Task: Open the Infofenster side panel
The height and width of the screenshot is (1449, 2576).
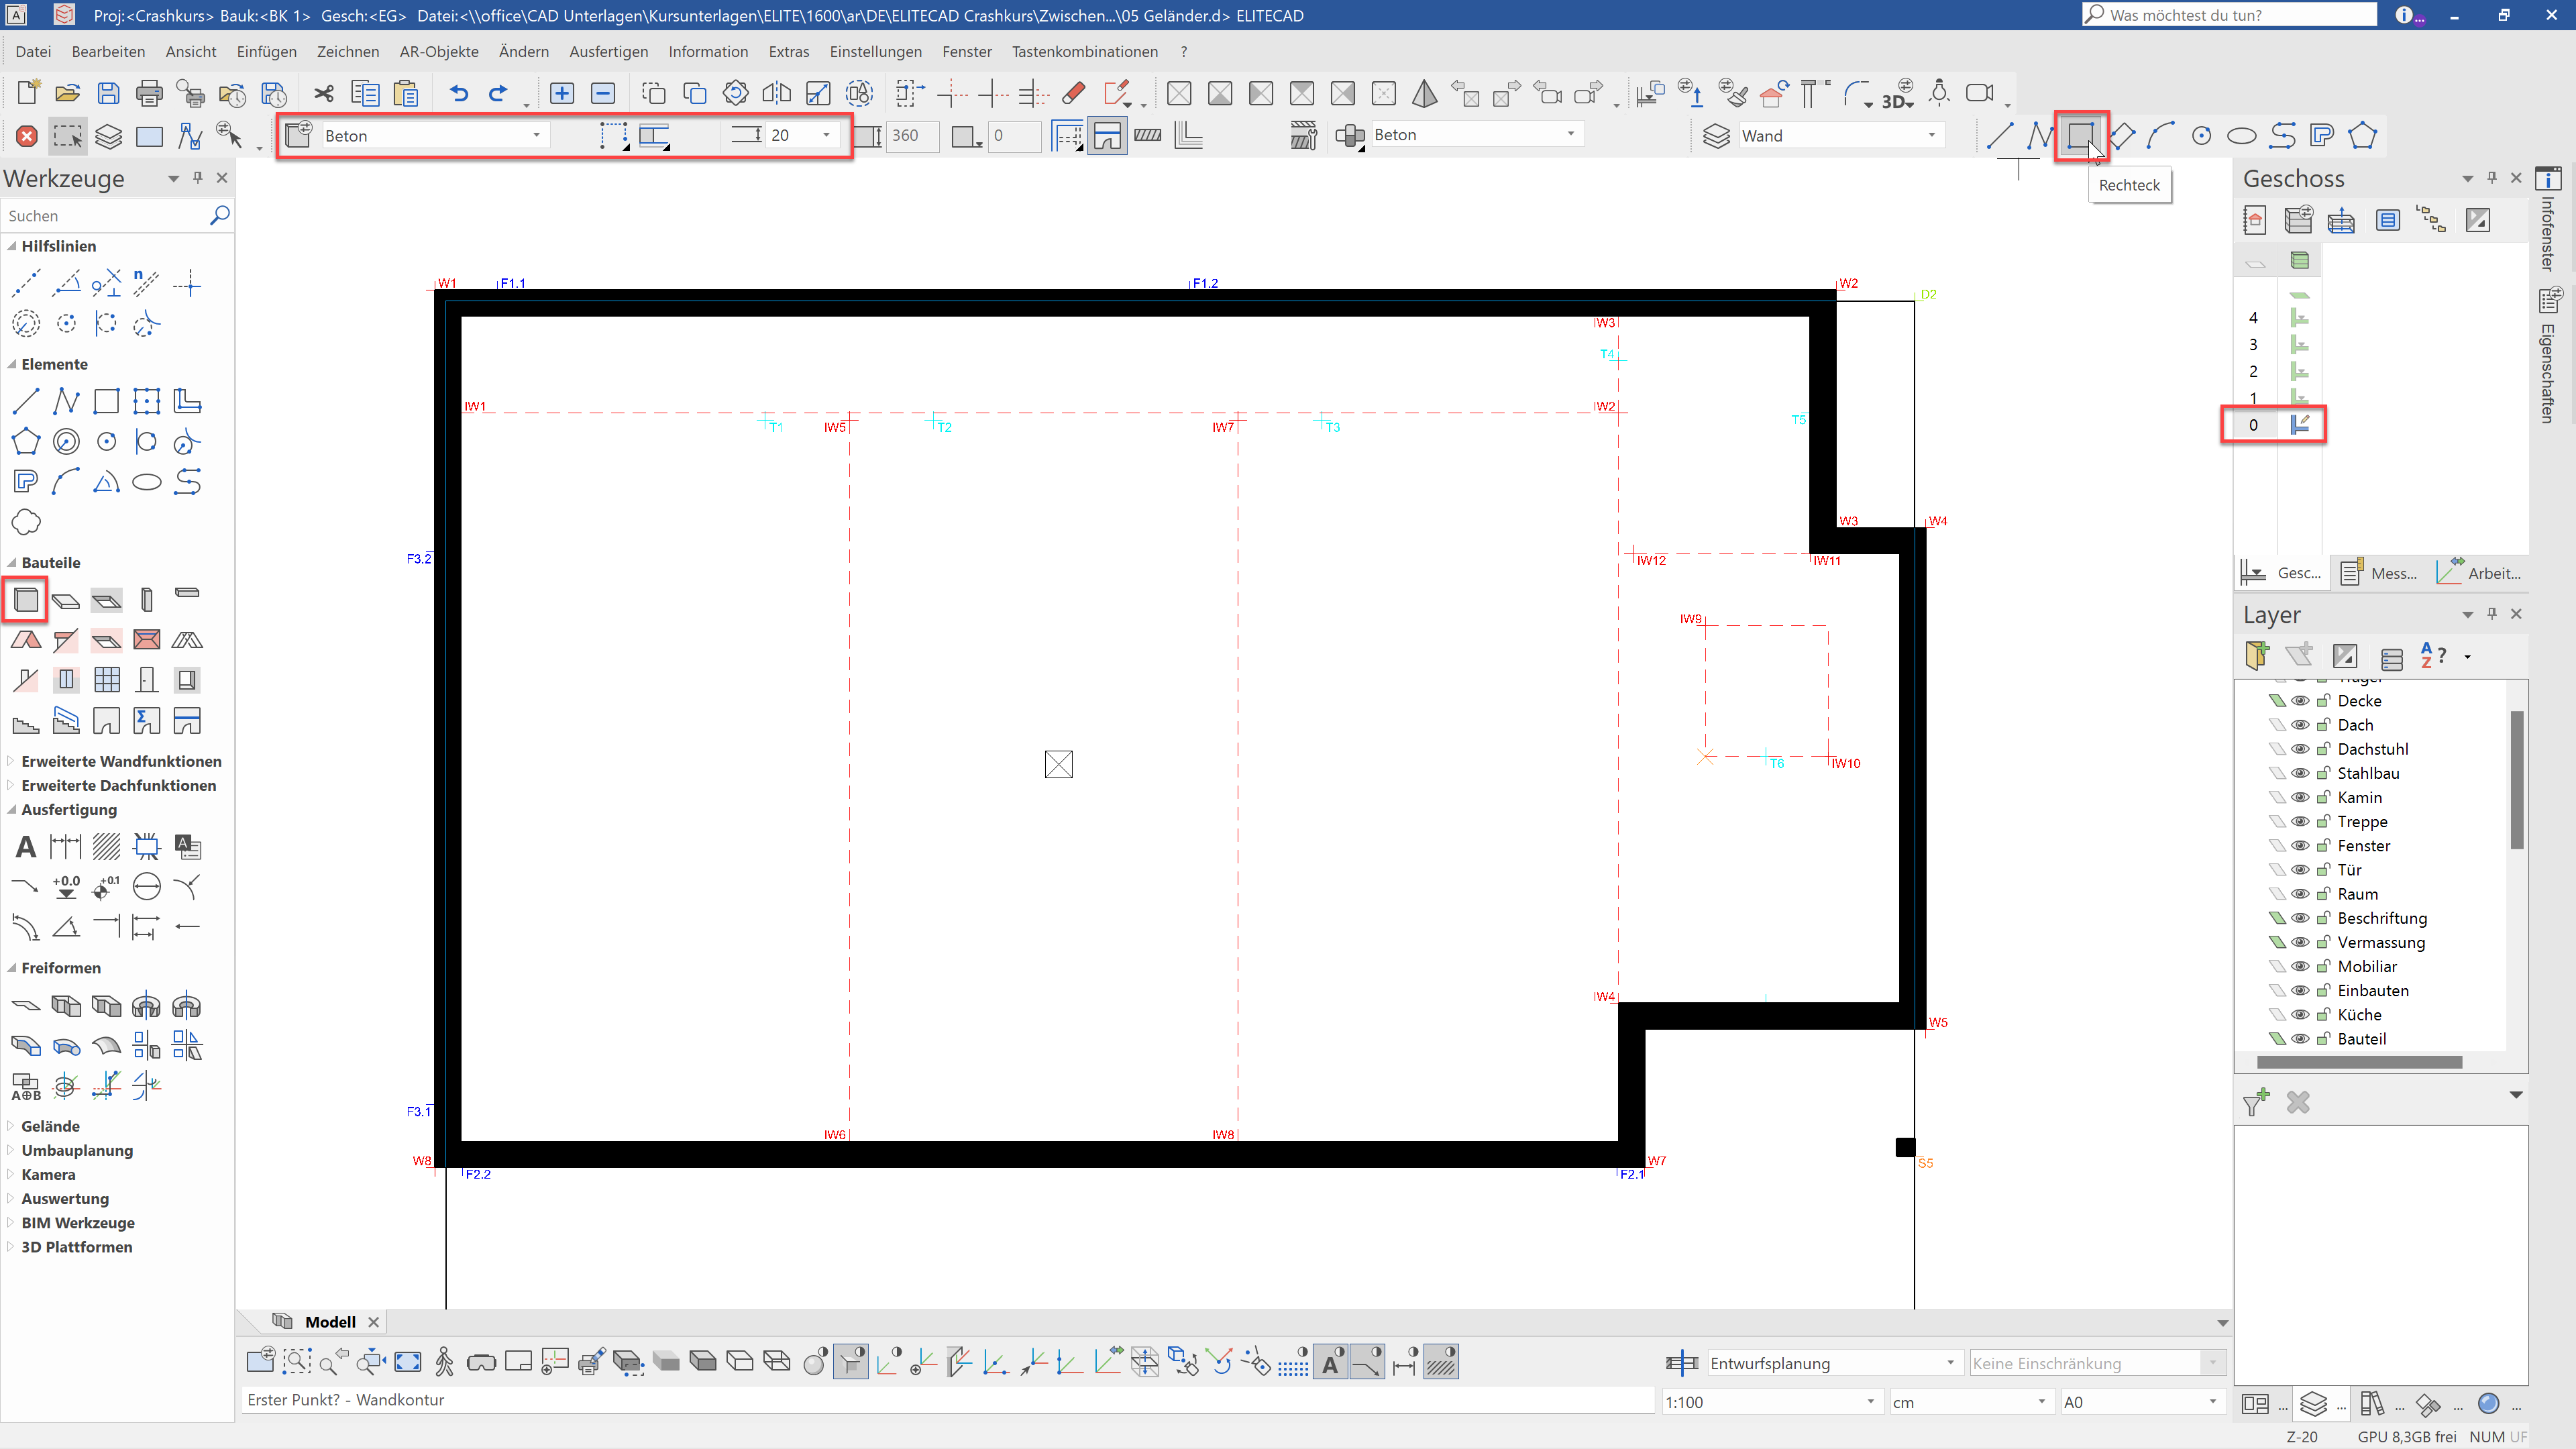Action: [2548, 220]
